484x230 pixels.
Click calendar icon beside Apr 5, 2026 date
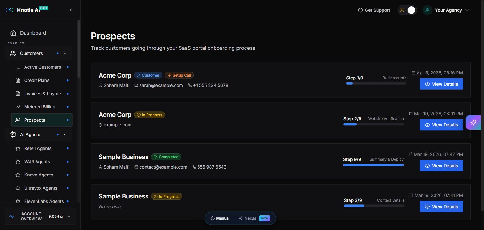pos(413,73)
